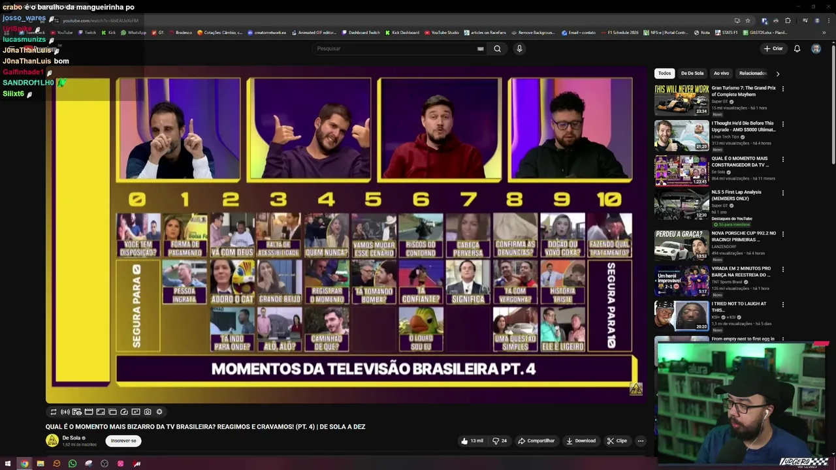Click the YouTube search magnifier button
Screen dimensions: 836x470
point(497,48)
